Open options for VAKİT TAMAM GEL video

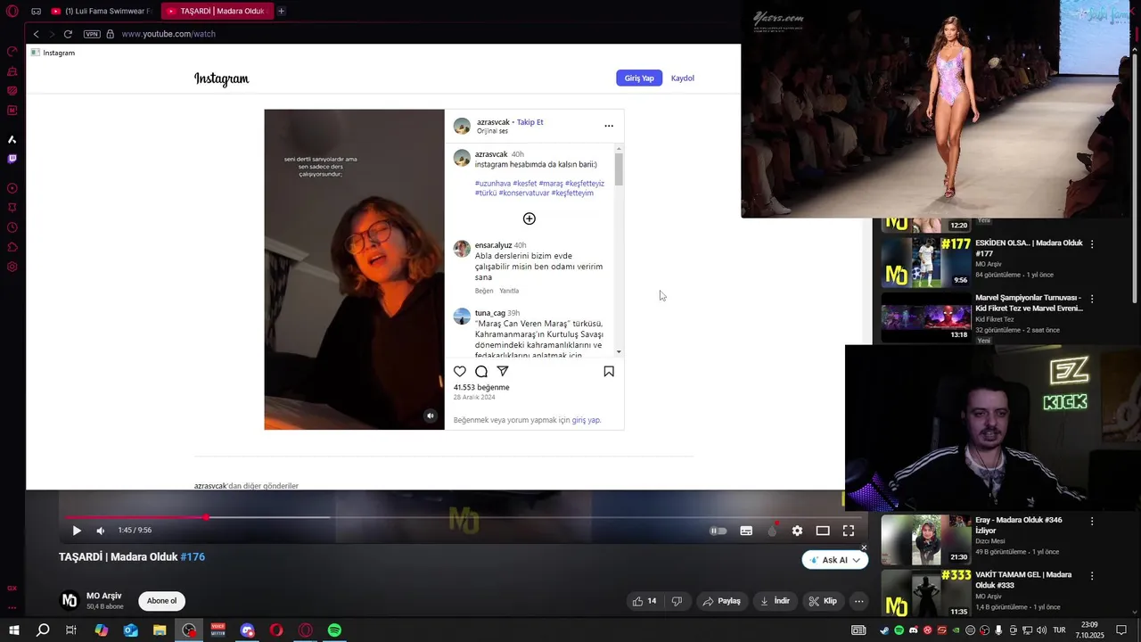tap(1092, 576)
